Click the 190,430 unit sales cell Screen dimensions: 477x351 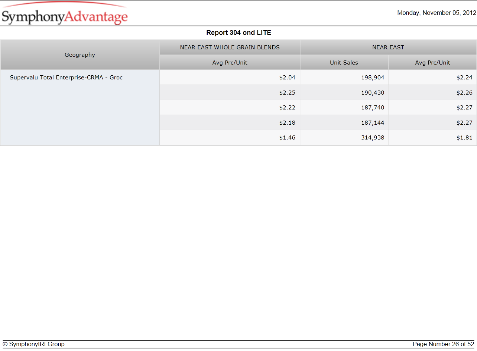tap(344, 92)
